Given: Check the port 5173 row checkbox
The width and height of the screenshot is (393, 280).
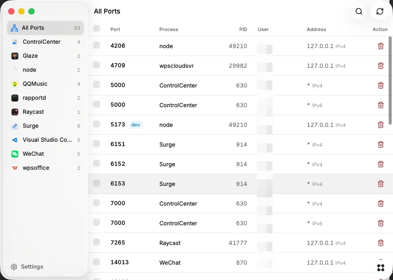Looking at the screenshot, I should point(97,124).
